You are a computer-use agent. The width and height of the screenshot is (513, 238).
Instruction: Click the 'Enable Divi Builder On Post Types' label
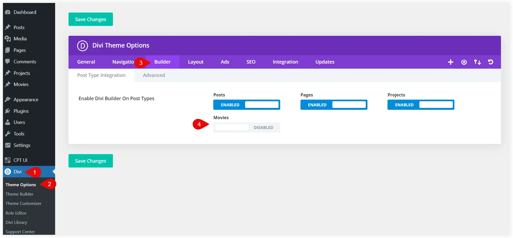click(x=116, y=99)
